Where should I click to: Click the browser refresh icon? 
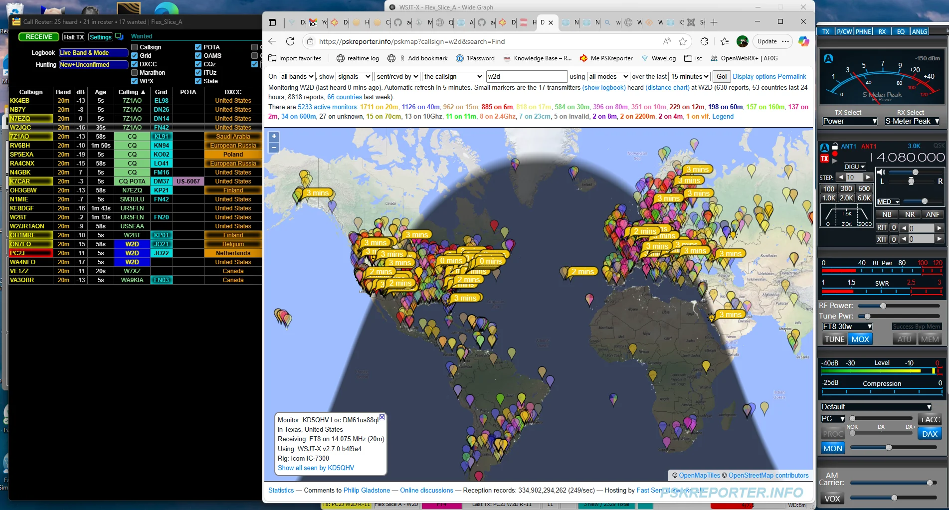290,41
